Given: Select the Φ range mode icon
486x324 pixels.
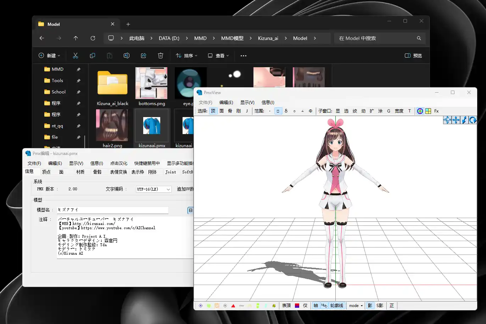Looking at the screenshot, I should (x=311, y=111).
